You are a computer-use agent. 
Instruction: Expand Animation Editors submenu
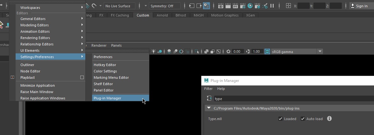point(50,31)
